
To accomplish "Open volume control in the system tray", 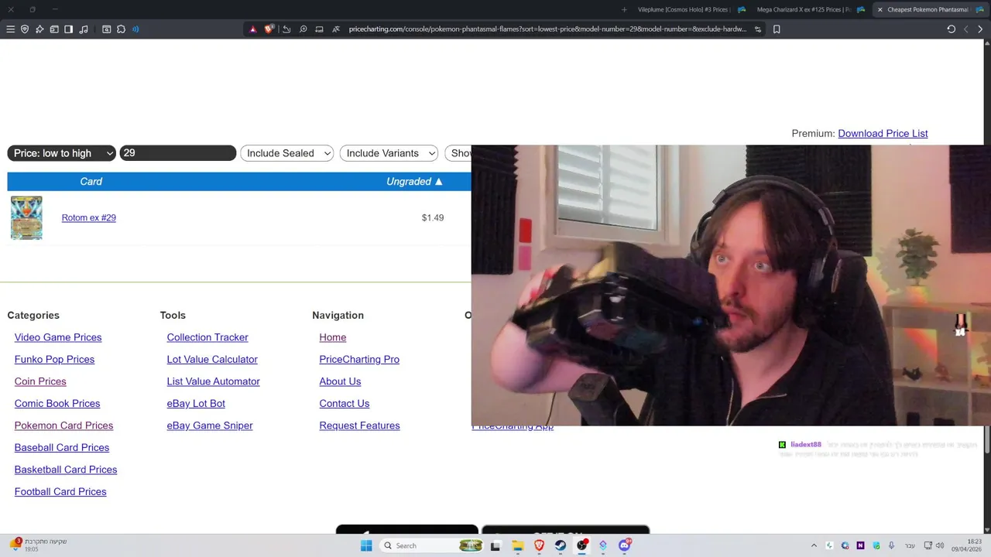I will [940, 545].
